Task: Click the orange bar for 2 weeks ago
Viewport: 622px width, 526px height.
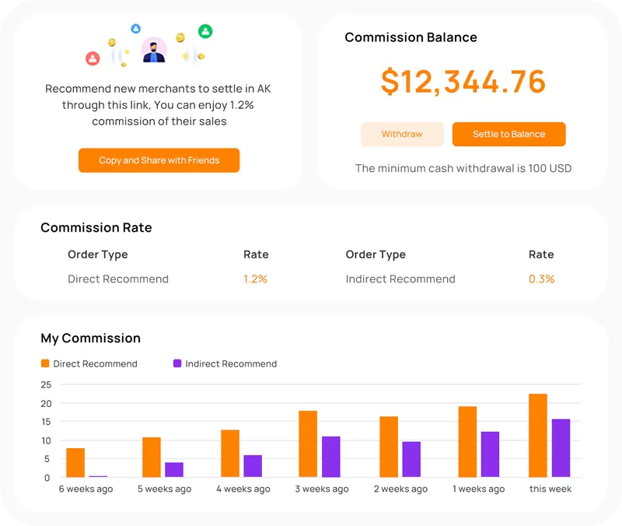Action: (x=389, y=447)
